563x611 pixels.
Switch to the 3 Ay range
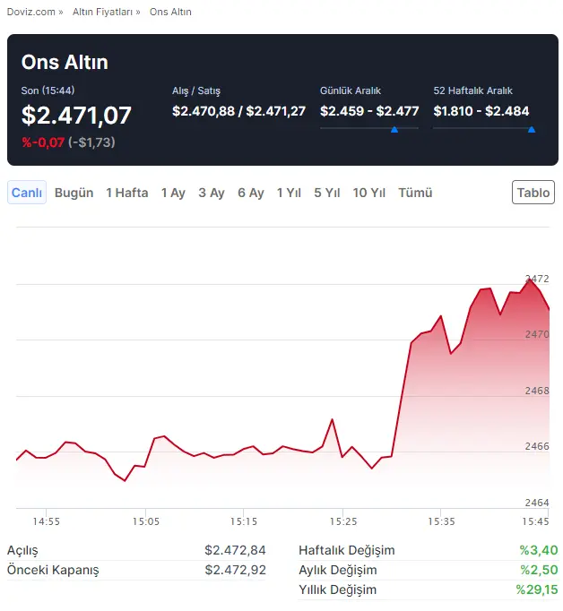click(x=212, y=193)
